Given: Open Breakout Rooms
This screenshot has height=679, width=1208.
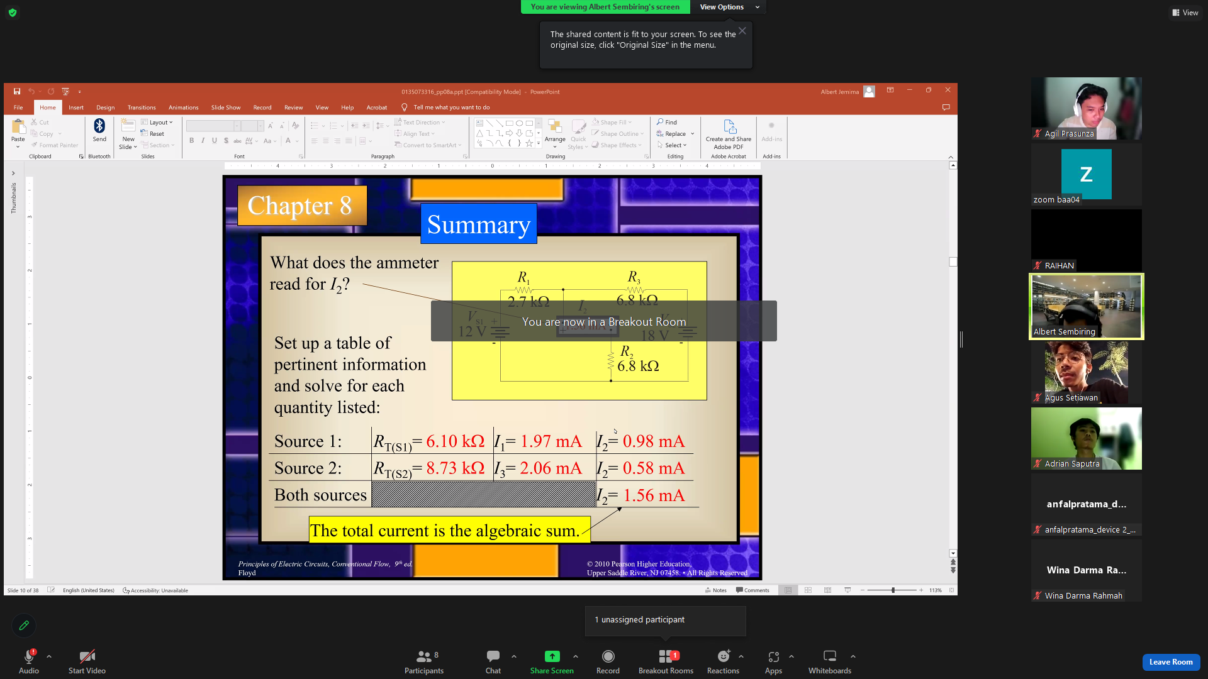Looking at the screenshot, I should (x=666, y=662).
